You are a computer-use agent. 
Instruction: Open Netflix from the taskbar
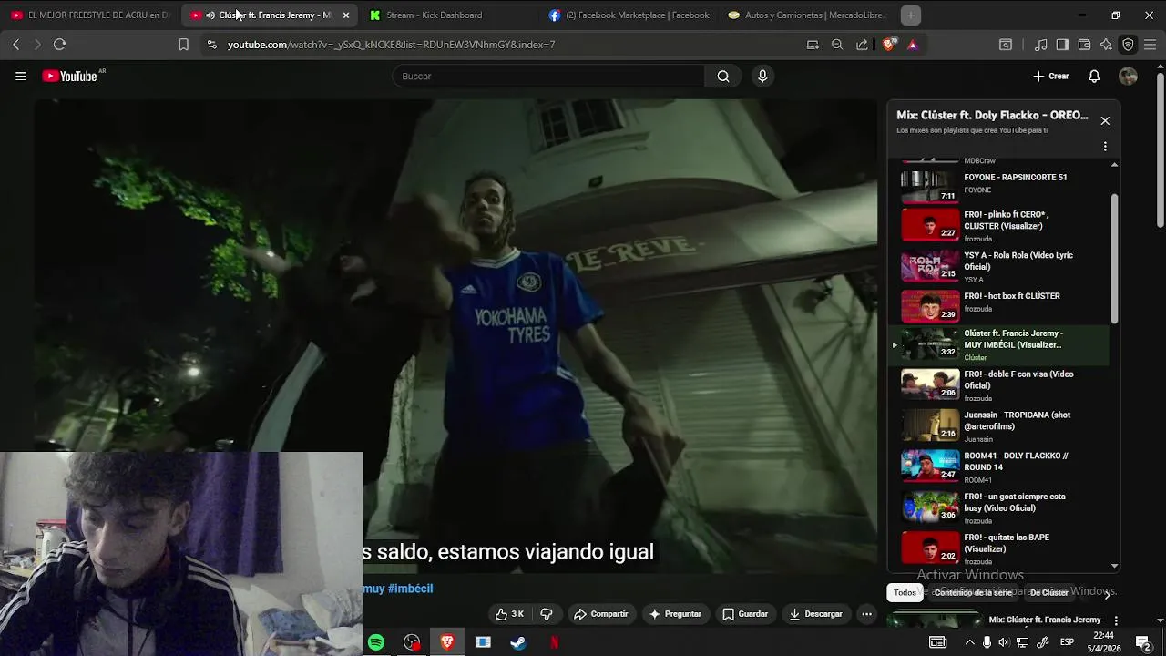point(554,642)
